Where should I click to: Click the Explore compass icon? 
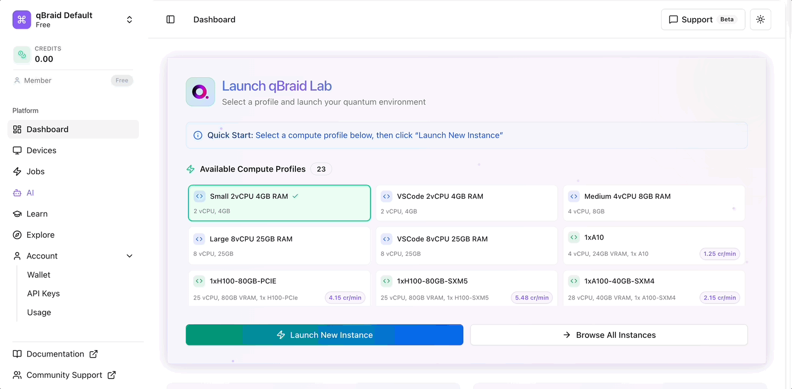pos(17,235)
